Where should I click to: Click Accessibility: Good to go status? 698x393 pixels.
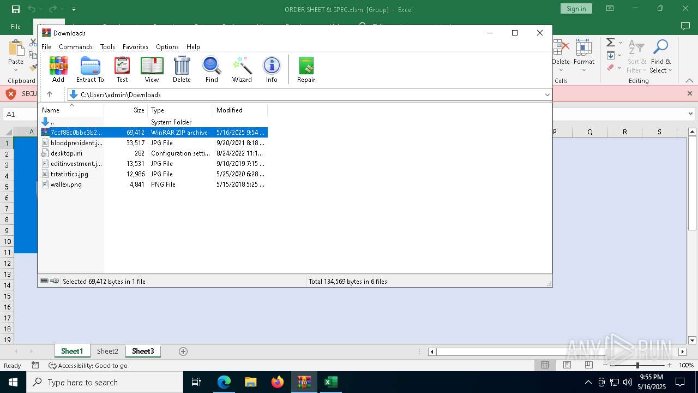point(88,366)
